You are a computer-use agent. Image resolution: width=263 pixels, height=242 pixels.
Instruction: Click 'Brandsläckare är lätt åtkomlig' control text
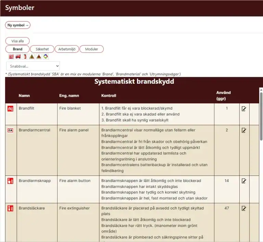(x=146, y=220)
